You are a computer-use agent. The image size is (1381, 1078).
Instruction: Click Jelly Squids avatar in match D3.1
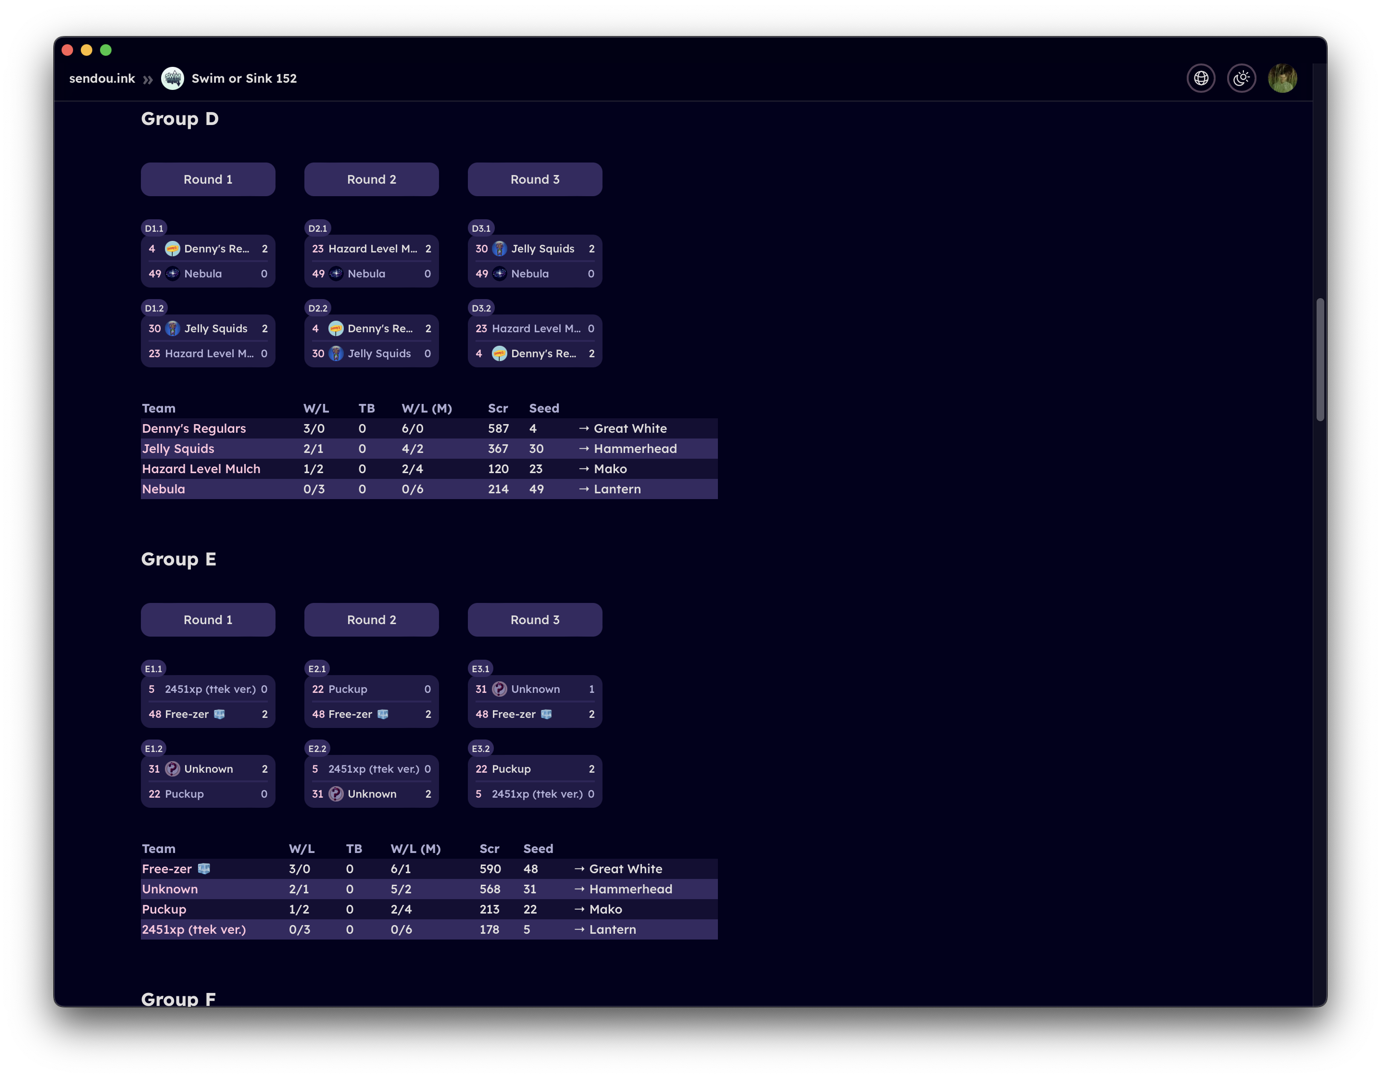pyautogui.click(x=500, y=249)
